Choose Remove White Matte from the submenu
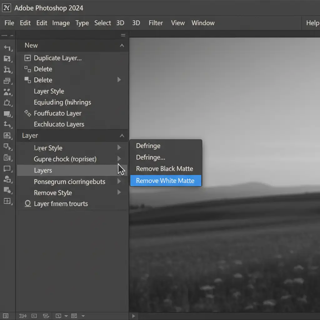 click(165, 181)
